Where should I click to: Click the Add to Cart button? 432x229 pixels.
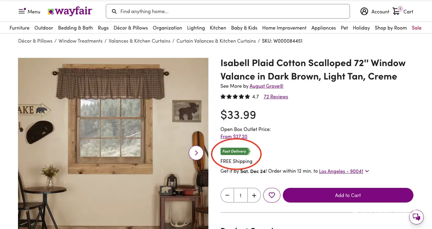(x=348, y=195)
